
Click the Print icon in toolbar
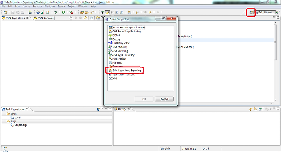22,12
